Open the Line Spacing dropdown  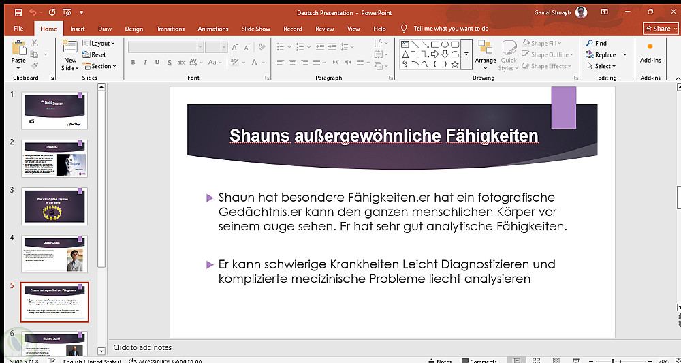pyautogui.click(x=347, y=46)
